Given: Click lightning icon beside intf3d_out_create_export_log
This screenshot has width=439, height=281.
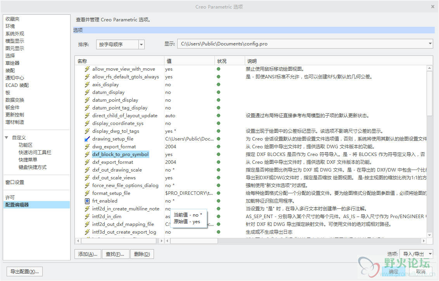Looking at the screenshot, I should point(87,232).
